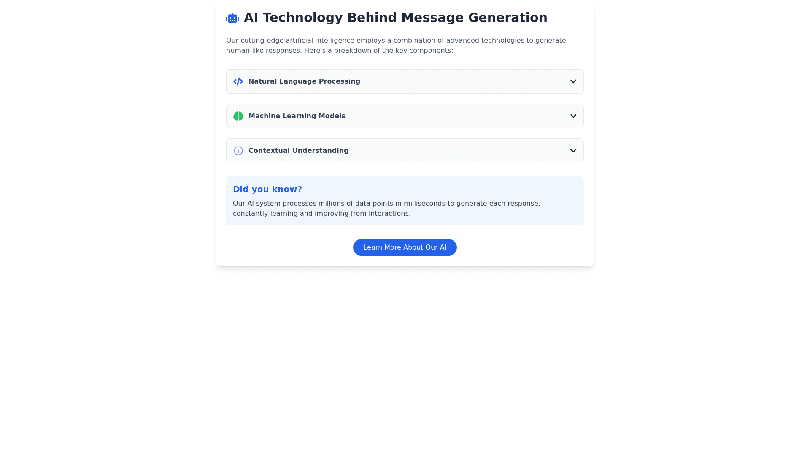The height and width of the screenshot is (456, 810).
Task: Expand Machine Learning Models using its chevron
Action: 573,116
